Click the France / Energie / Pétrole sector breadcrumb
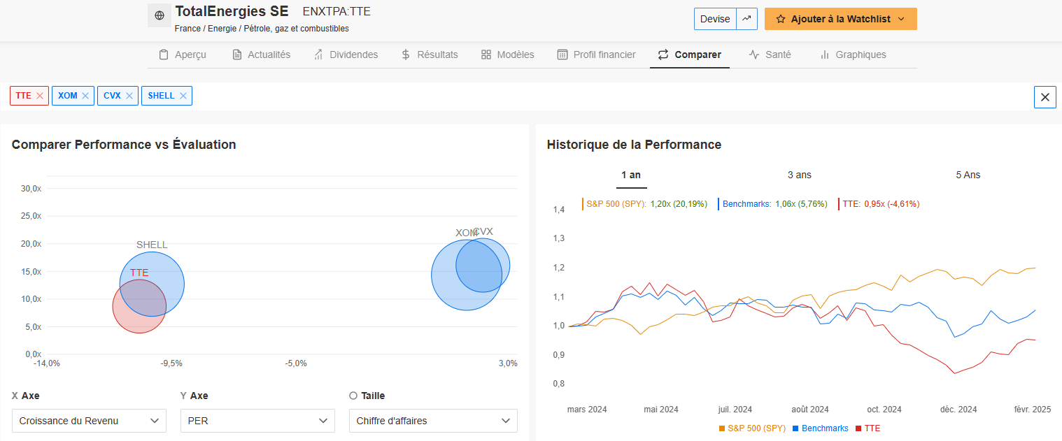1062x441 pixels. (x=262, y=29)
